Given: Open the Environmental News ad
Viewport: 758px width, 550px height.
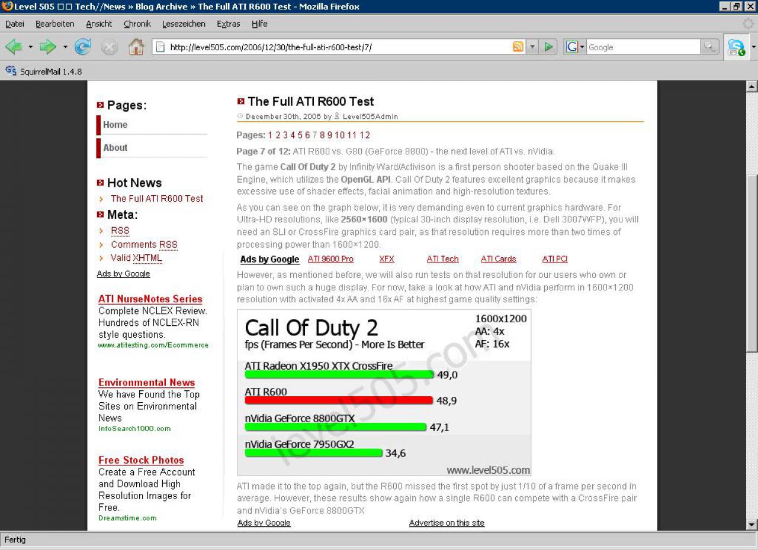Looking at the screenshot, I should (x=147, y=383).
